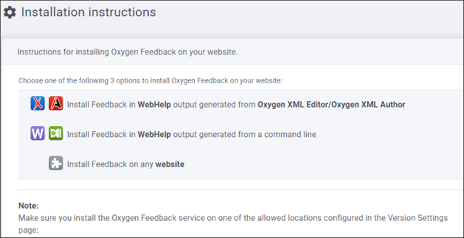Click the gear icon beside Installation instructions

(10, 12)
